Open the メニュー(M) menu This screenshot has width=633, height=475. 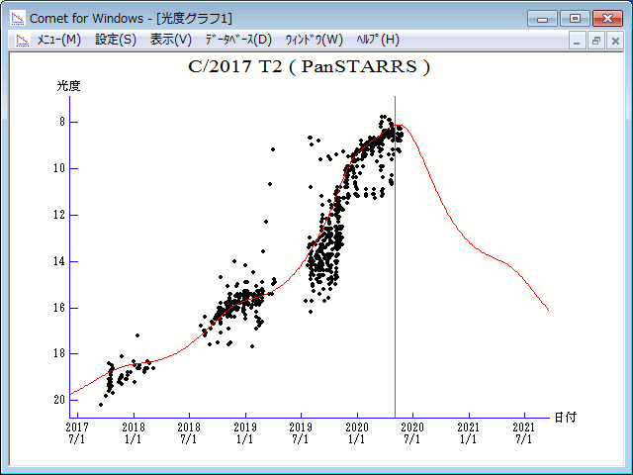tap(58, 40)
